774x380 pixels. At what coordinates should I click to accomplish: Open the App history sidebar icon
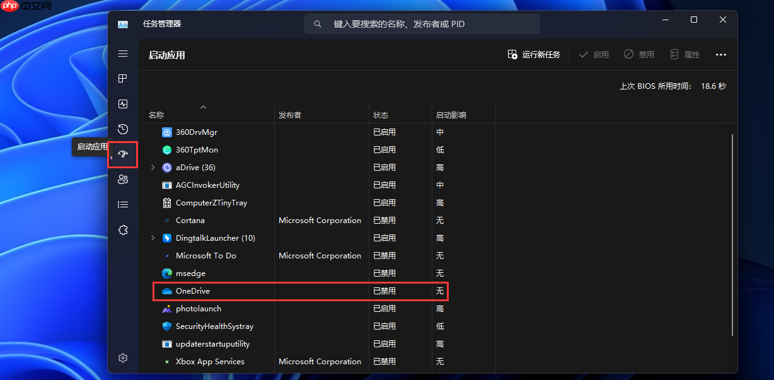tap(123, 129)
